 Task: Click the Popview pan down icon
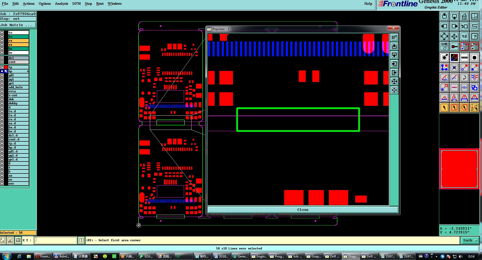pyautogui.click(x=394, y=55)
